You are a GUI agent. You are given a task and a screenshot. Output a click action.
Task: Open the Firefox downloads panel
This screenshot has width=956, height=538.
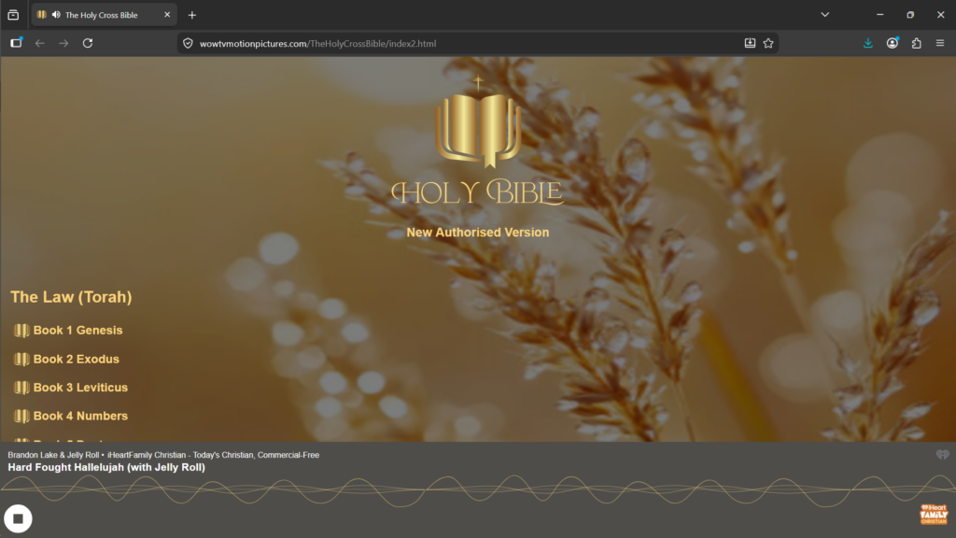[868, 43]
